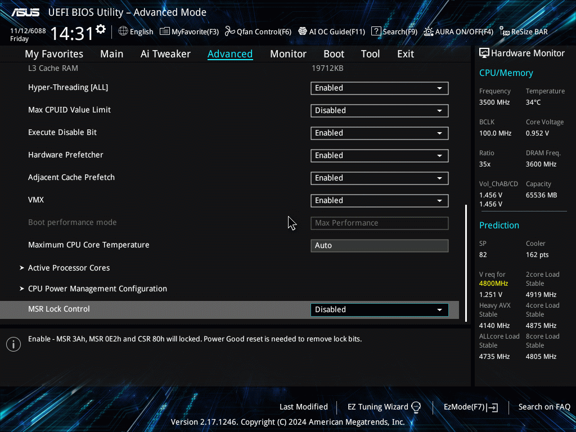
Task: Open language selection globe icon
Action: tap(123, 31)
